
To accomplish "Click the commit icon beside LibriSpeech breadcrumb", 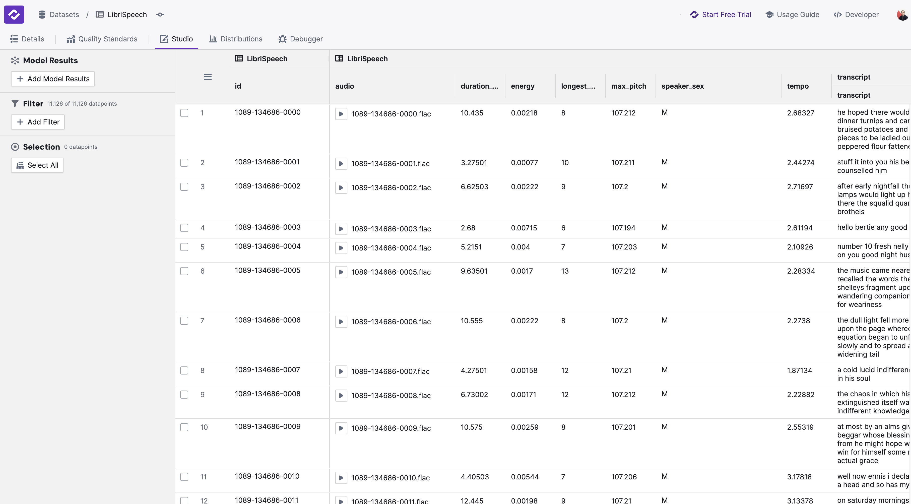I will click(x=160, y=15).
